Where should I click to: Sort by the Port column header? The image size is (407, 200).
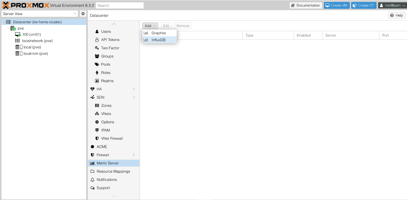[393, 35]
